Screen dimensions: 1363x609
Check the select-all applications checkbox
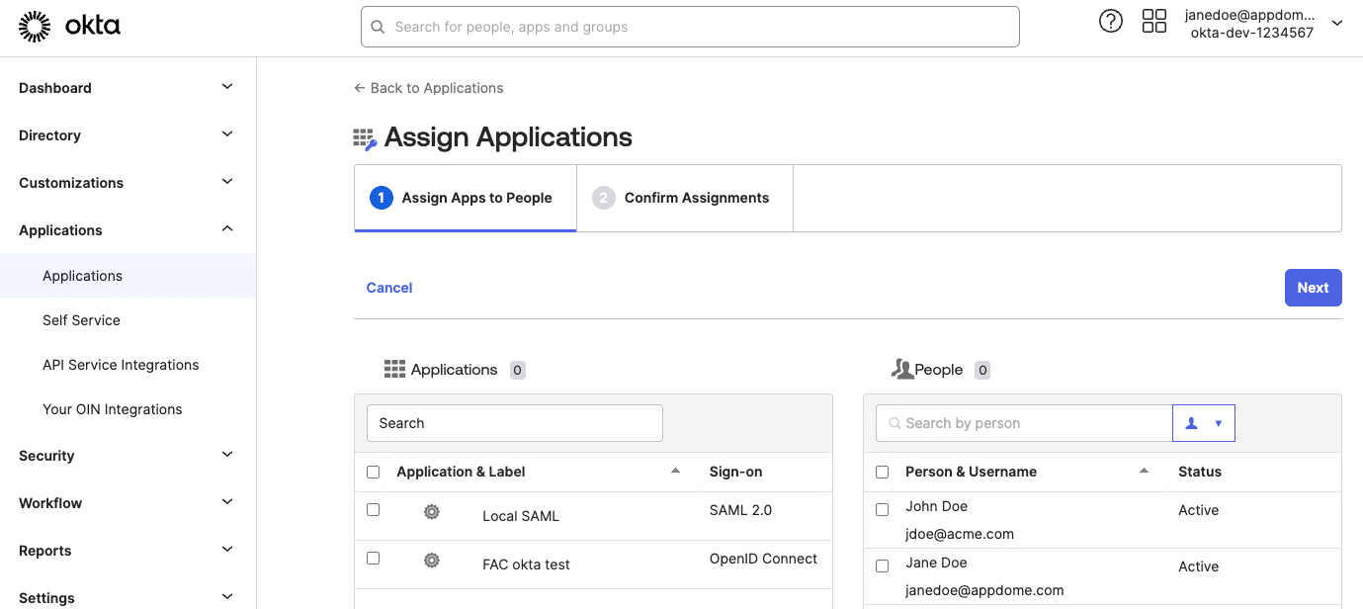373,472
